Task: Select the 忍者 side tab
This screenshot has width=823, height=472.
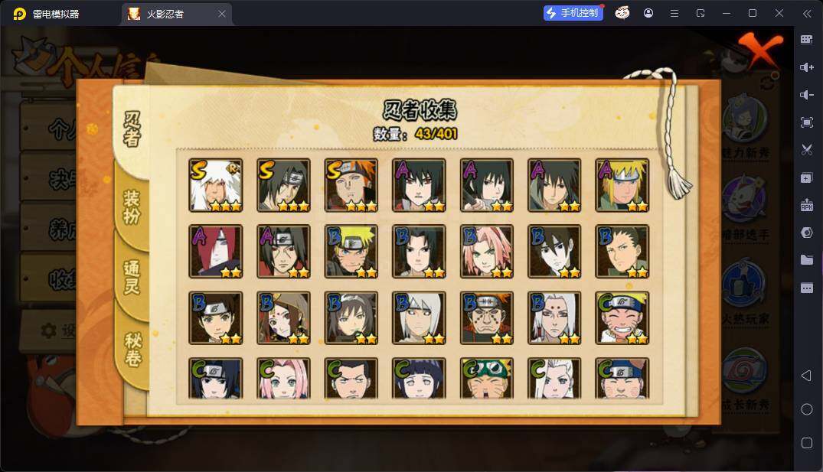Action: [132, 129]
